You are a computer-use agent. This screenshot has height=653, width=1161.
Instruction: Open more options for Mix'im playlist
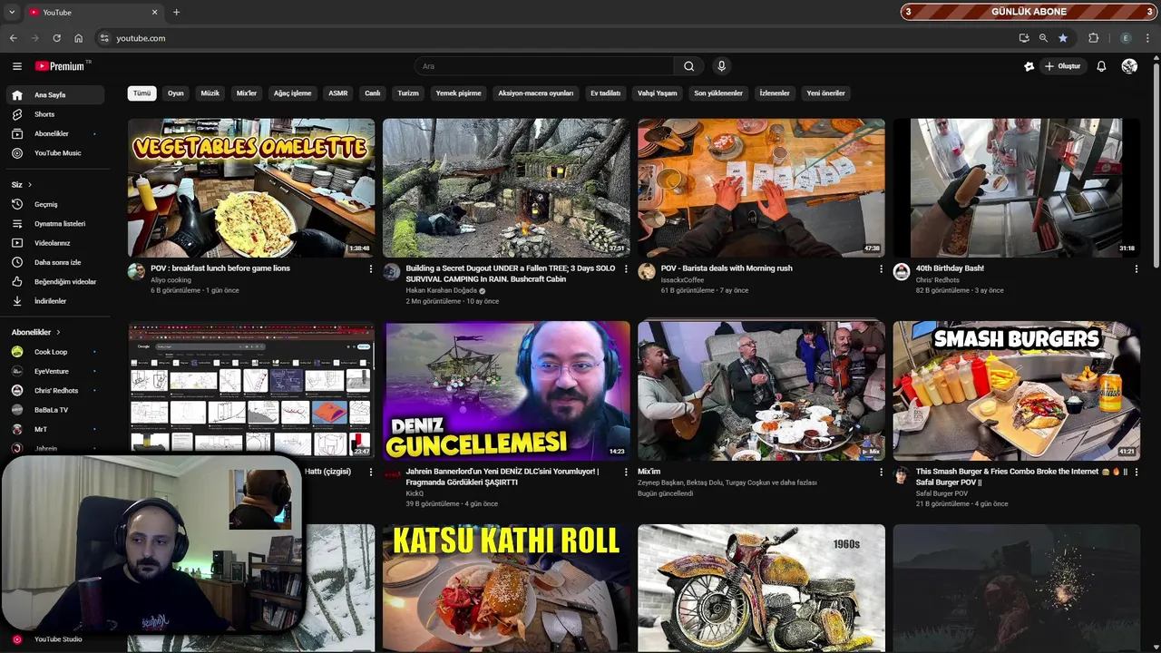(881, 472)
